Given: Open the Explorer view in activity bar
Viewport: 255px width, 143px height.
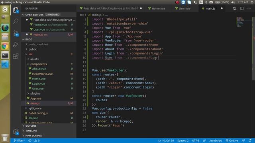Looking at the screenshot, I should (16, 10).
